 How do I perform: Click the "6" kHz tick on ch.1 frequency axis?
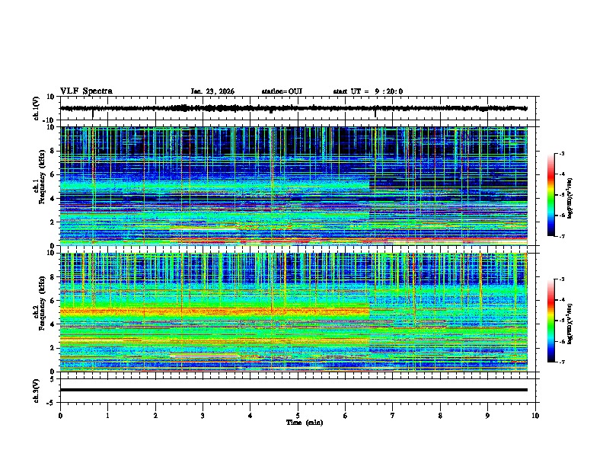point(53,174)
